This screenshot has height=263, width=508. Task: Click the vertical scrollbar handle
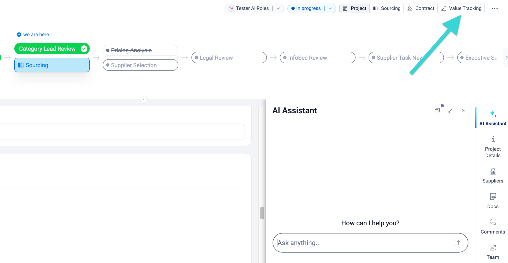pos(262,213)
